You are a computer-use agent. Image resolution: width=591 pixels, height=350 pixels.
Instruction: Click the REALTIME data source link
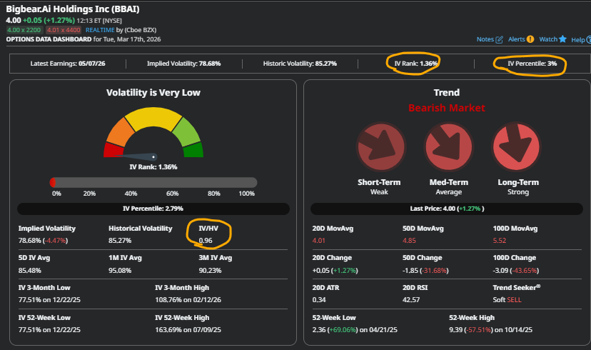(x=100, y=30)
